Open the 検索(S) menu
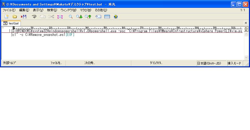This screenshot has width=250, height=130. pyautogui.click(x=52, y=10)
